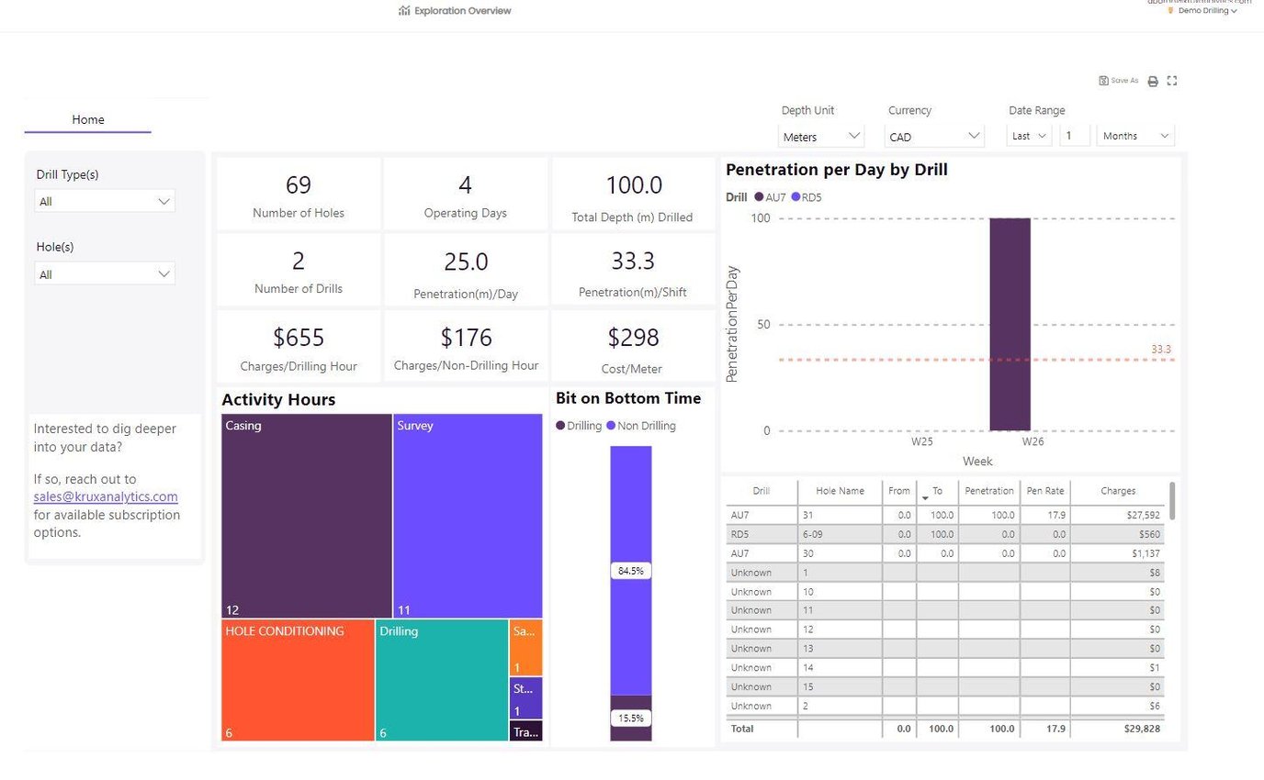Change the Currency from CAD dropdown

(933, 136)
